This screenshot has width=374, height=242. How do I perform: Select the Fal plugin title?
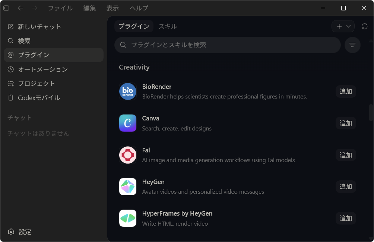(x=146, y=150)
